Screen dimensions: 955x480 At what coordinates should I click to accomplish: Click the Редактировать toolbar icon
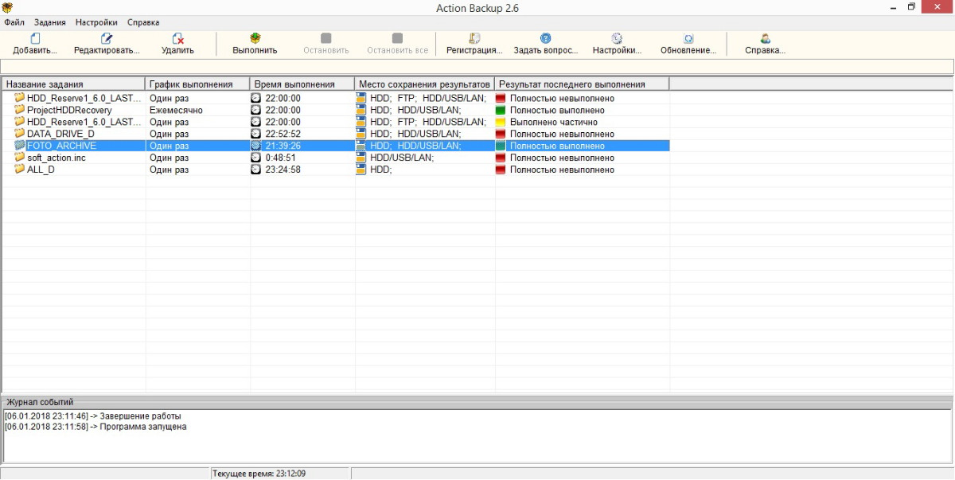tap(107, 38)
